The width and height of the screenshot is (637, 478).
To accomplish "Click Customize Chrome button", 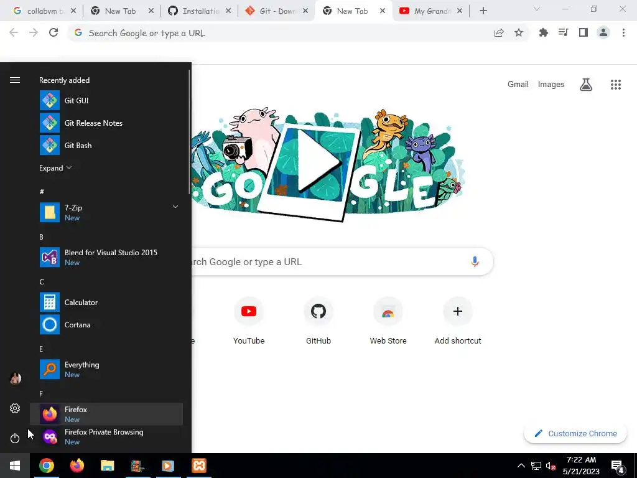I will 575,433.
